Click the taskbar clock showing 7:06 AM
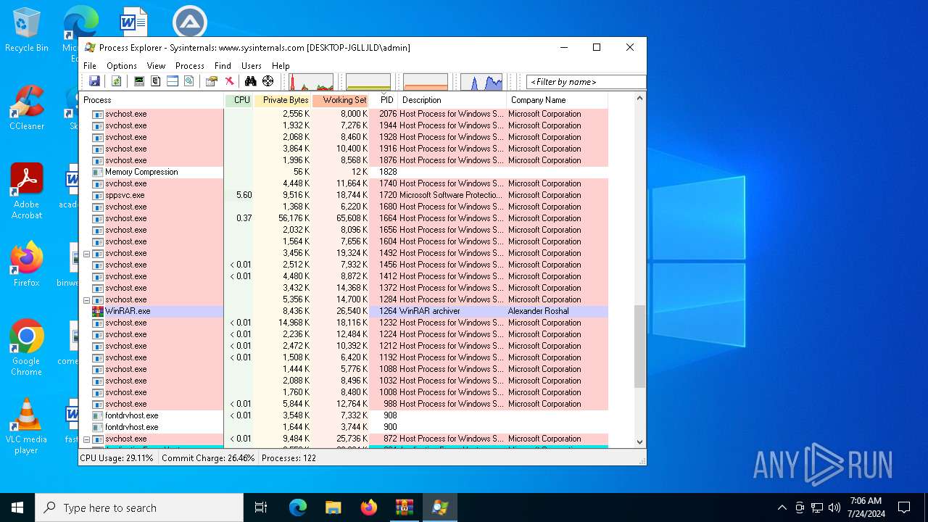Viewport: 928px width, 522px height. click(865, 507)
